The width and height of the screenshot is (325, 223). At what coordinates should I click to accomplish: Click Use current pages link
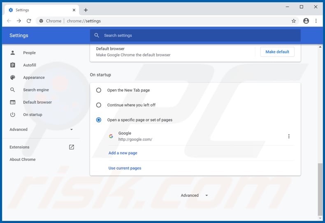pyautogui.click(x=125, y=168)
